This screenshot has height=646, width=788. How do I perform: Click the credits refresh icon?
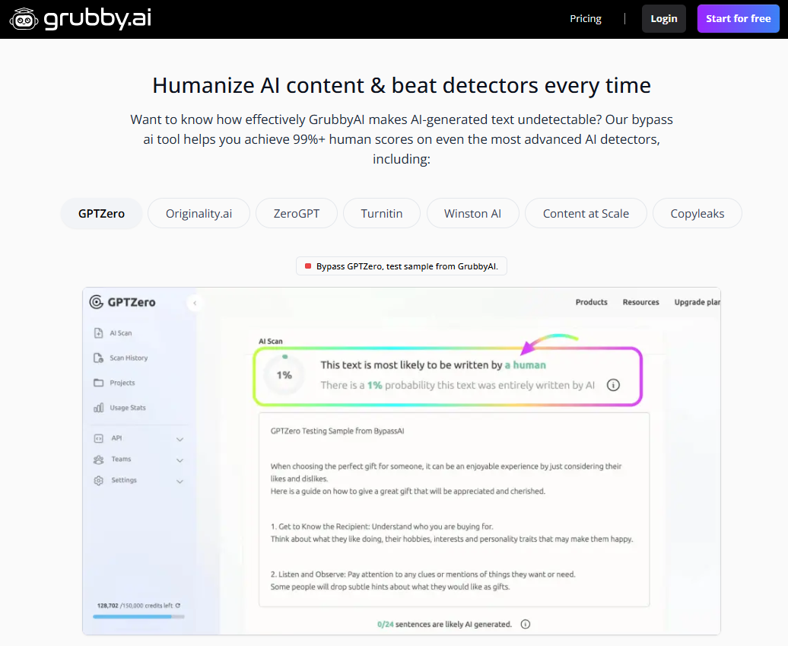pyautogui.click(x=178, y=606)
